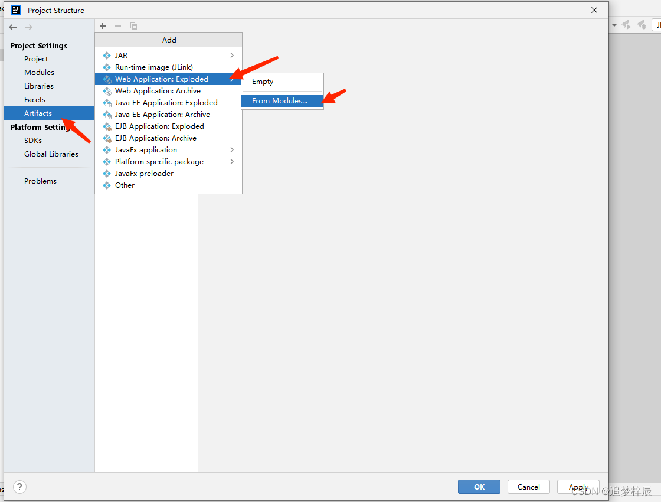
Task: Select Java EE Application: Exploded entry
Action: 169,103
